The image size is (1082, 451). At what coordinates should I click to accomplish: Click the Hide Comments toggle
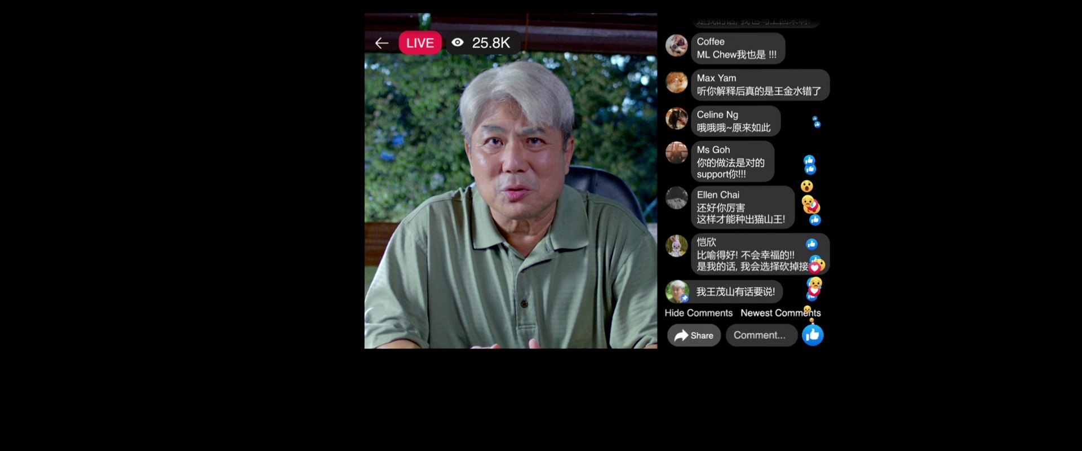coord(698,313)
